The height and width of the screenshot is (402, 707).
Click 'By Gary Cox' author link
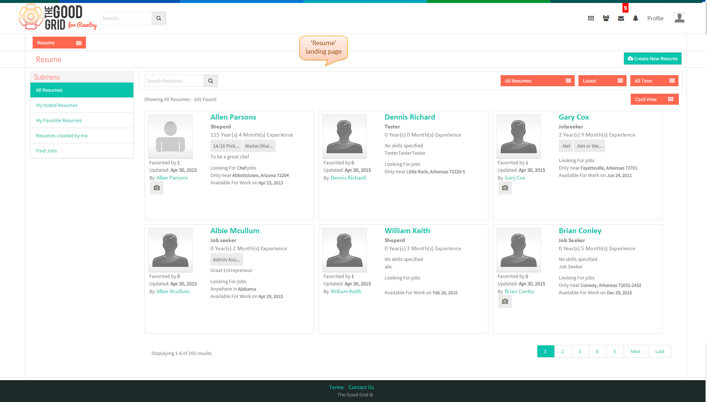pyautogui.click(x=515, y=178)
